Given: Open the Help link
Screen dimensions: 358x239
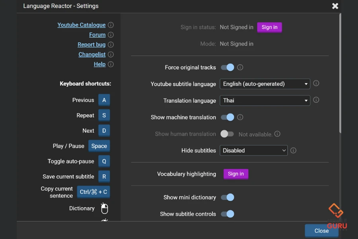Looking at the screenshot, I should click(99, 64).
